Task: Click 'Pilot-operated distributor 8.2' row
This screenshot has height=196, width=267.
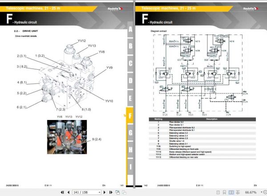Action: (x=202, y=128)
